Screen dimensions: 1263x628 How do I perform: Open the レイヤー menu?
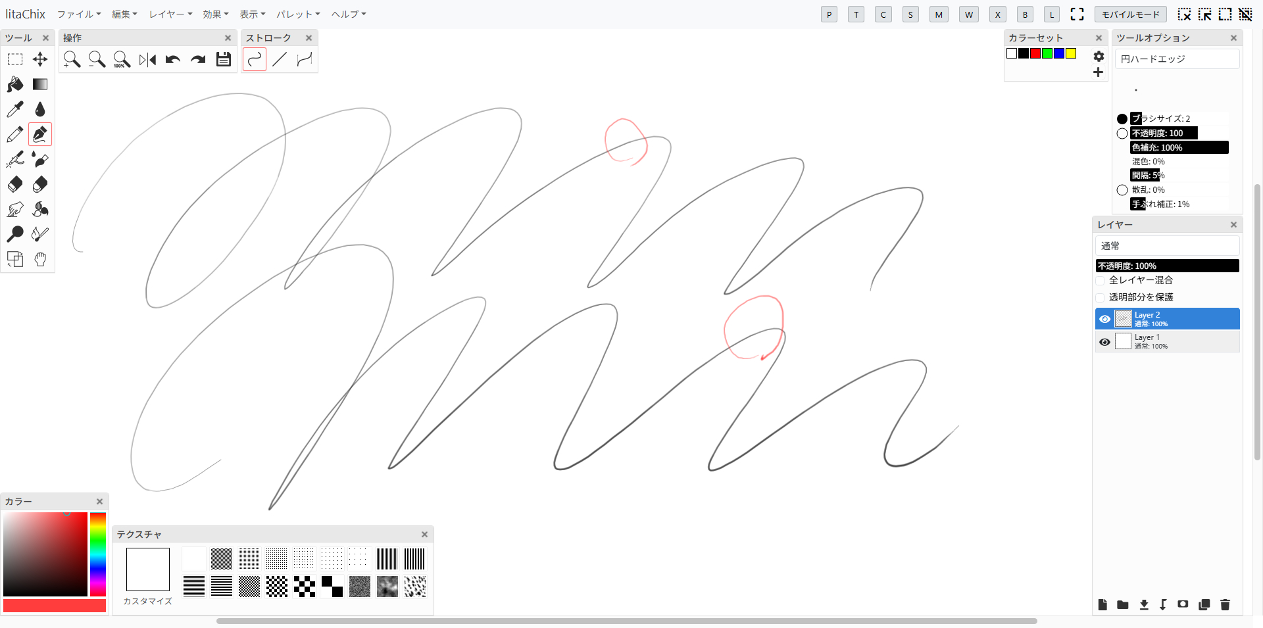[170, 14]
